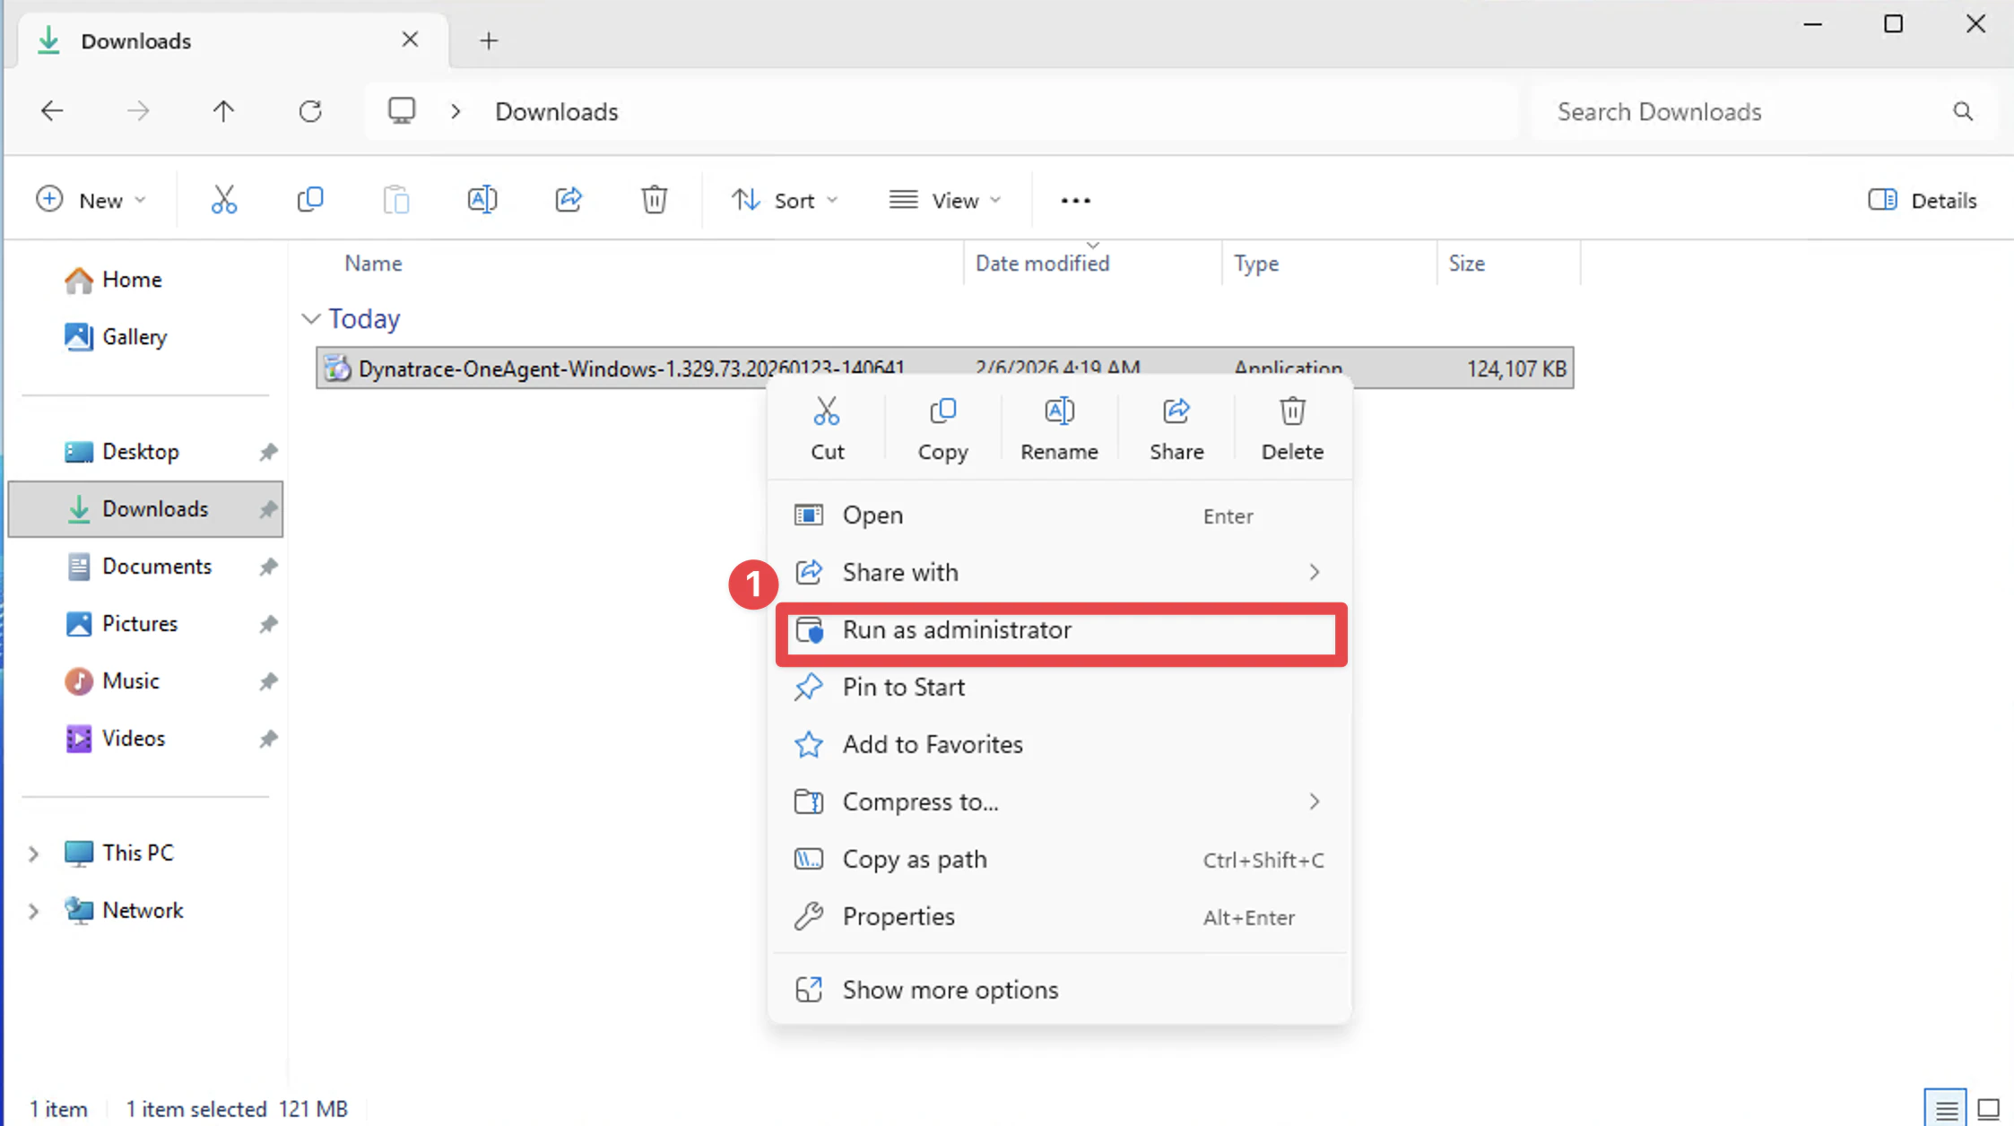Open the Share with submenu
The image size is (2014, 1126).
click(1060, 572)
